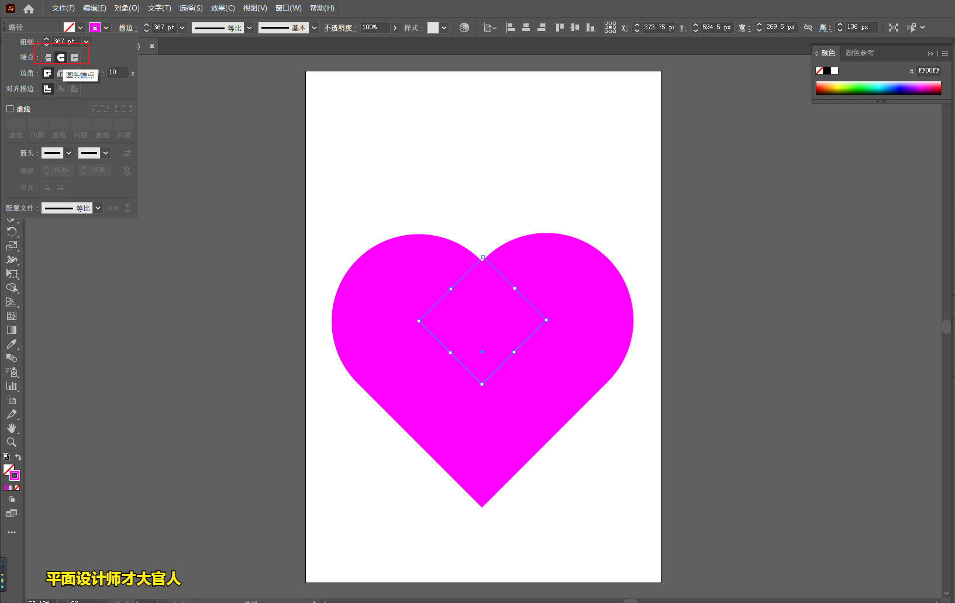Click the Recolor Artwork wheel icon
Viewport: 955px width, 603px height.
[x=464, y=27]
